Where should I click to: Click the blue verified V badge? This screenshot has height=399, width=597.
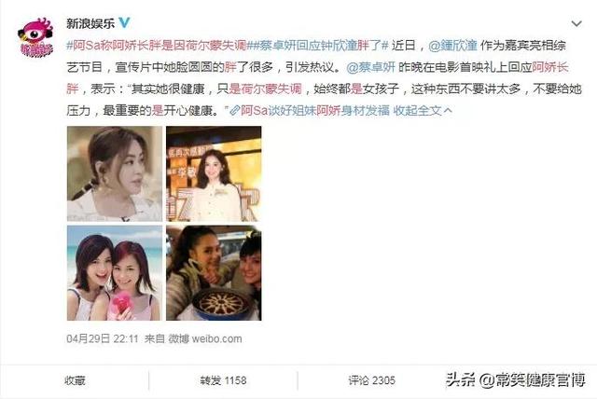(124, 22)
